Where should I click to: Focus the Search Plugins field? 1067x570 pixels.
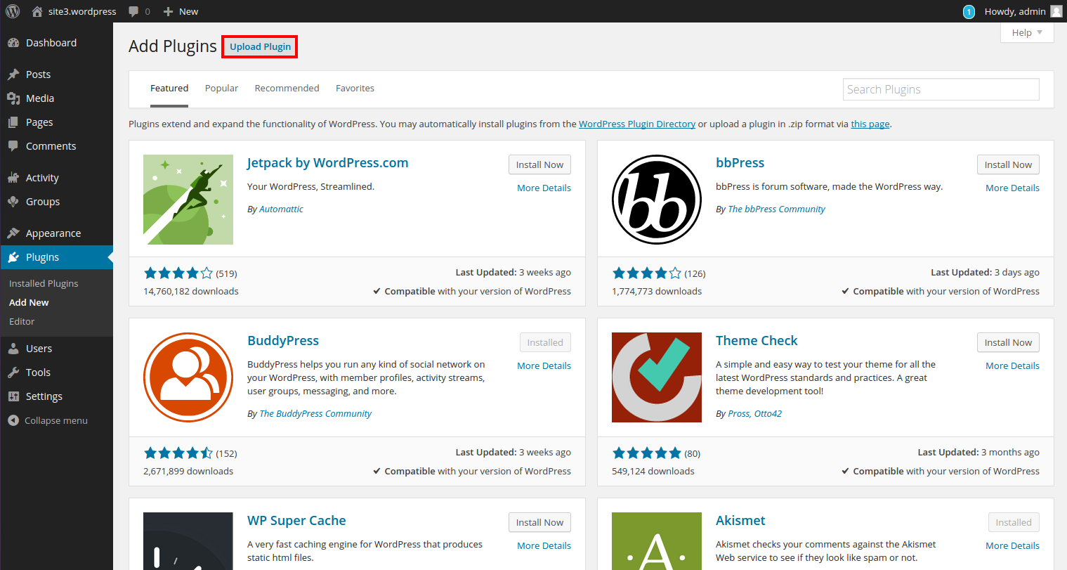(x=941, y=89)
